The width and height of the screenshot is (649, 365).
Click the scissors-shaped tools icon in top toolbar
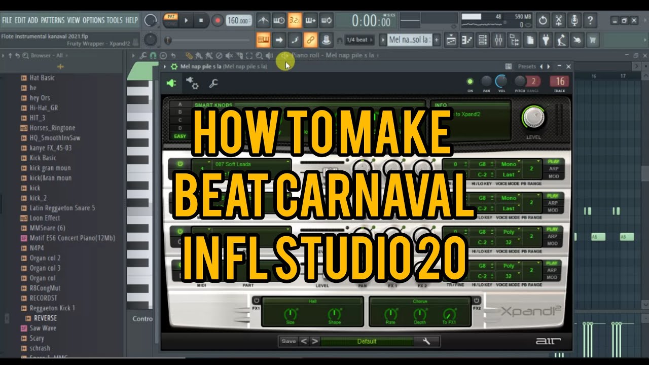pyautogui.click(x=558, y=21)
